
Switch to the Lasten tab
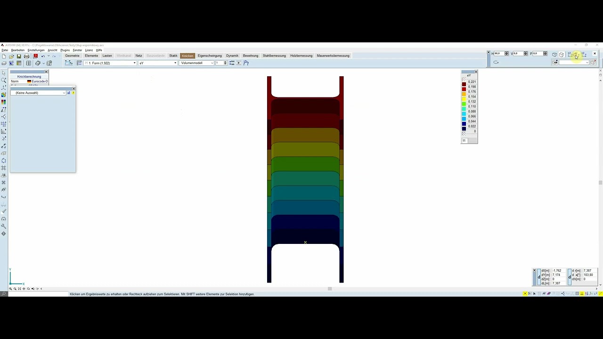point(107,56)
